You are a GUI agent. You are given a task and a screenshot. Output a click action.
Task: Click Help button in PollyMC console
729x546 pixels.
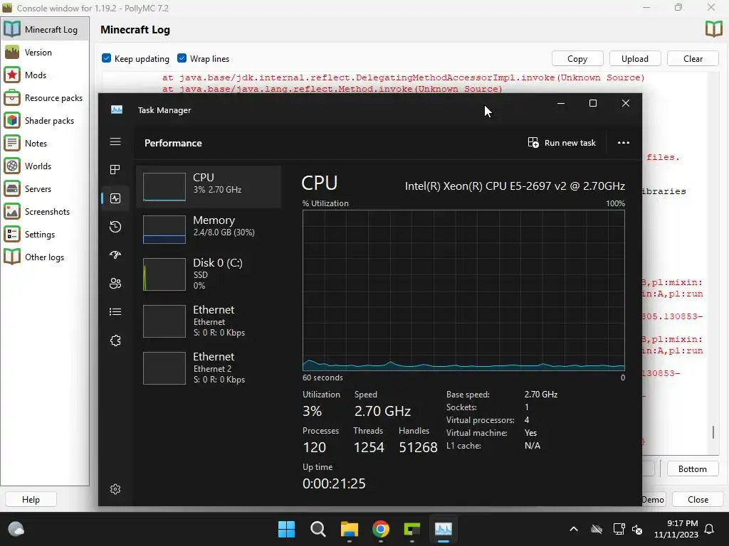click(31, 500)
